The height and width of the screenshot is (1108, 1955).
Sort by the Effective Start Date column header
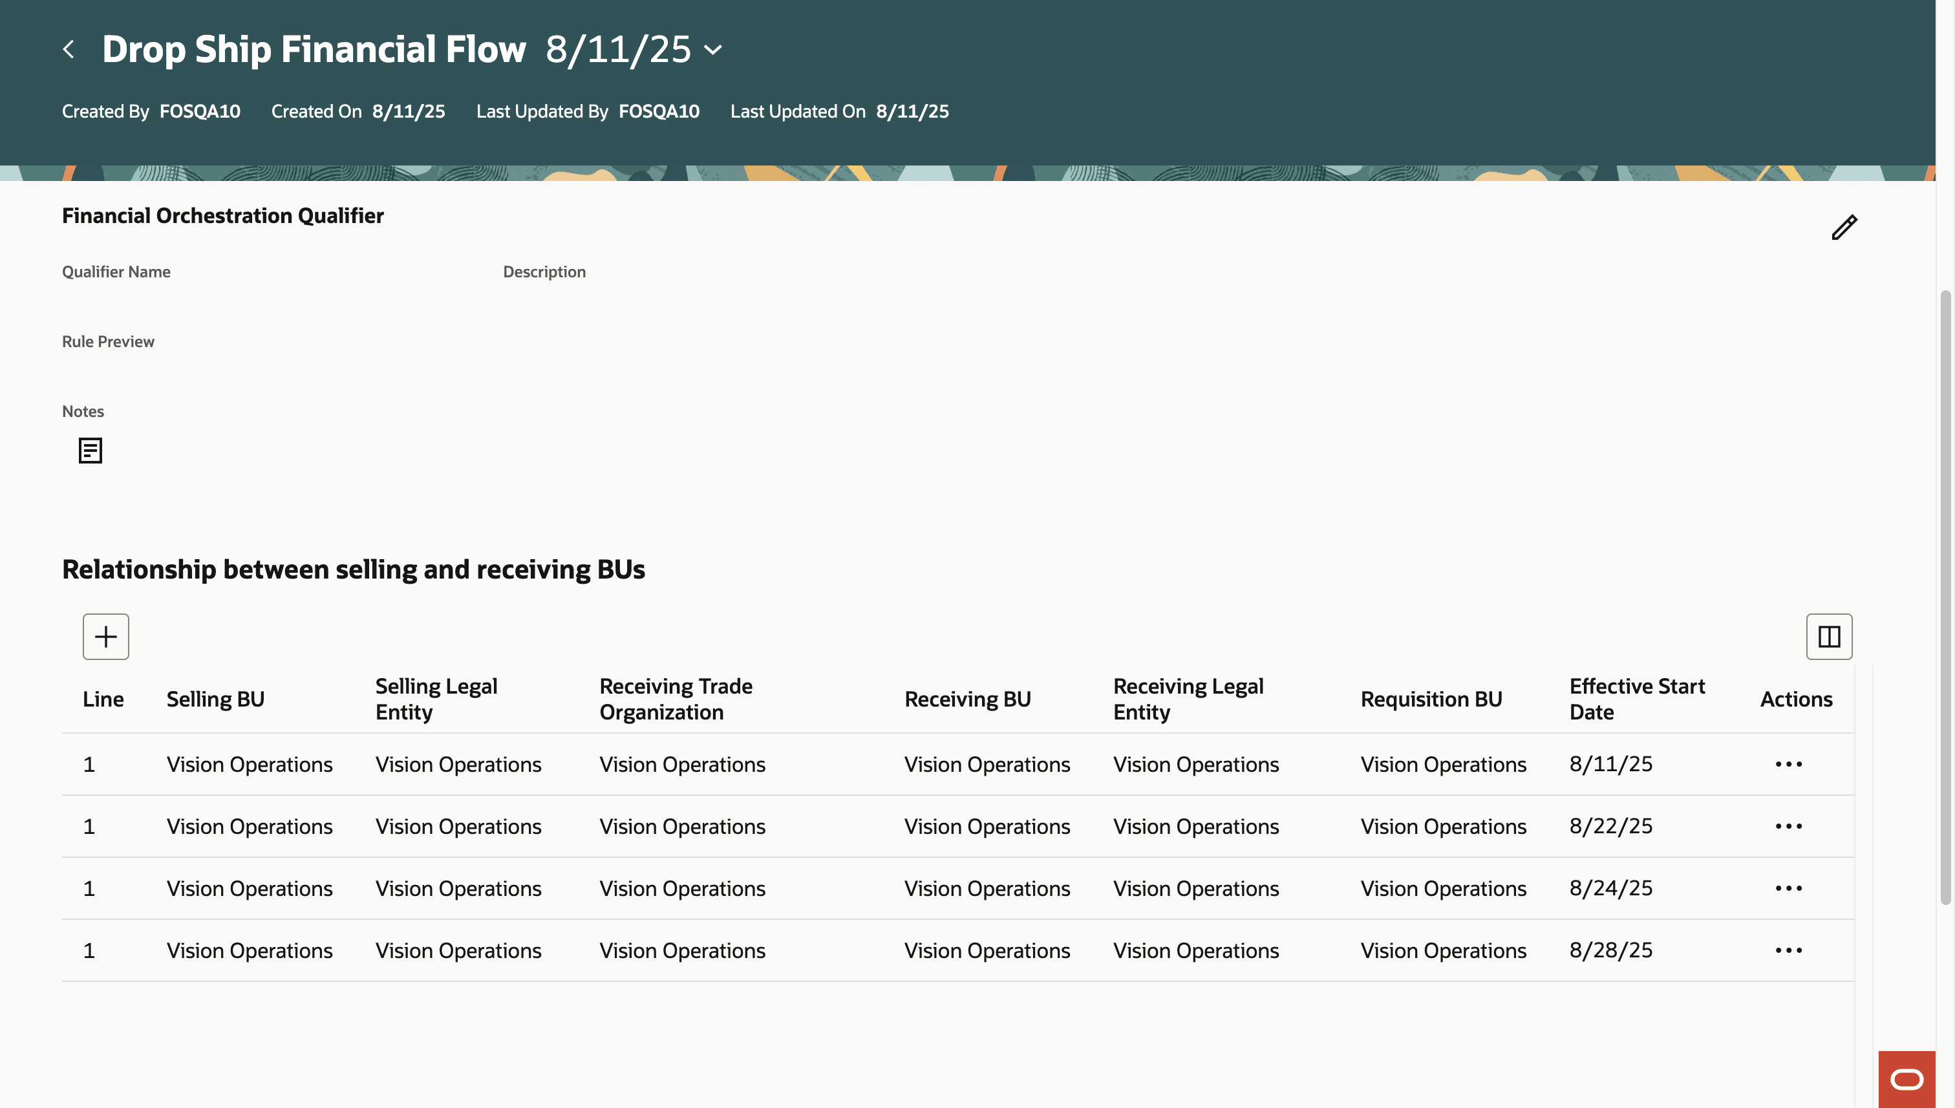[1636, 699]
